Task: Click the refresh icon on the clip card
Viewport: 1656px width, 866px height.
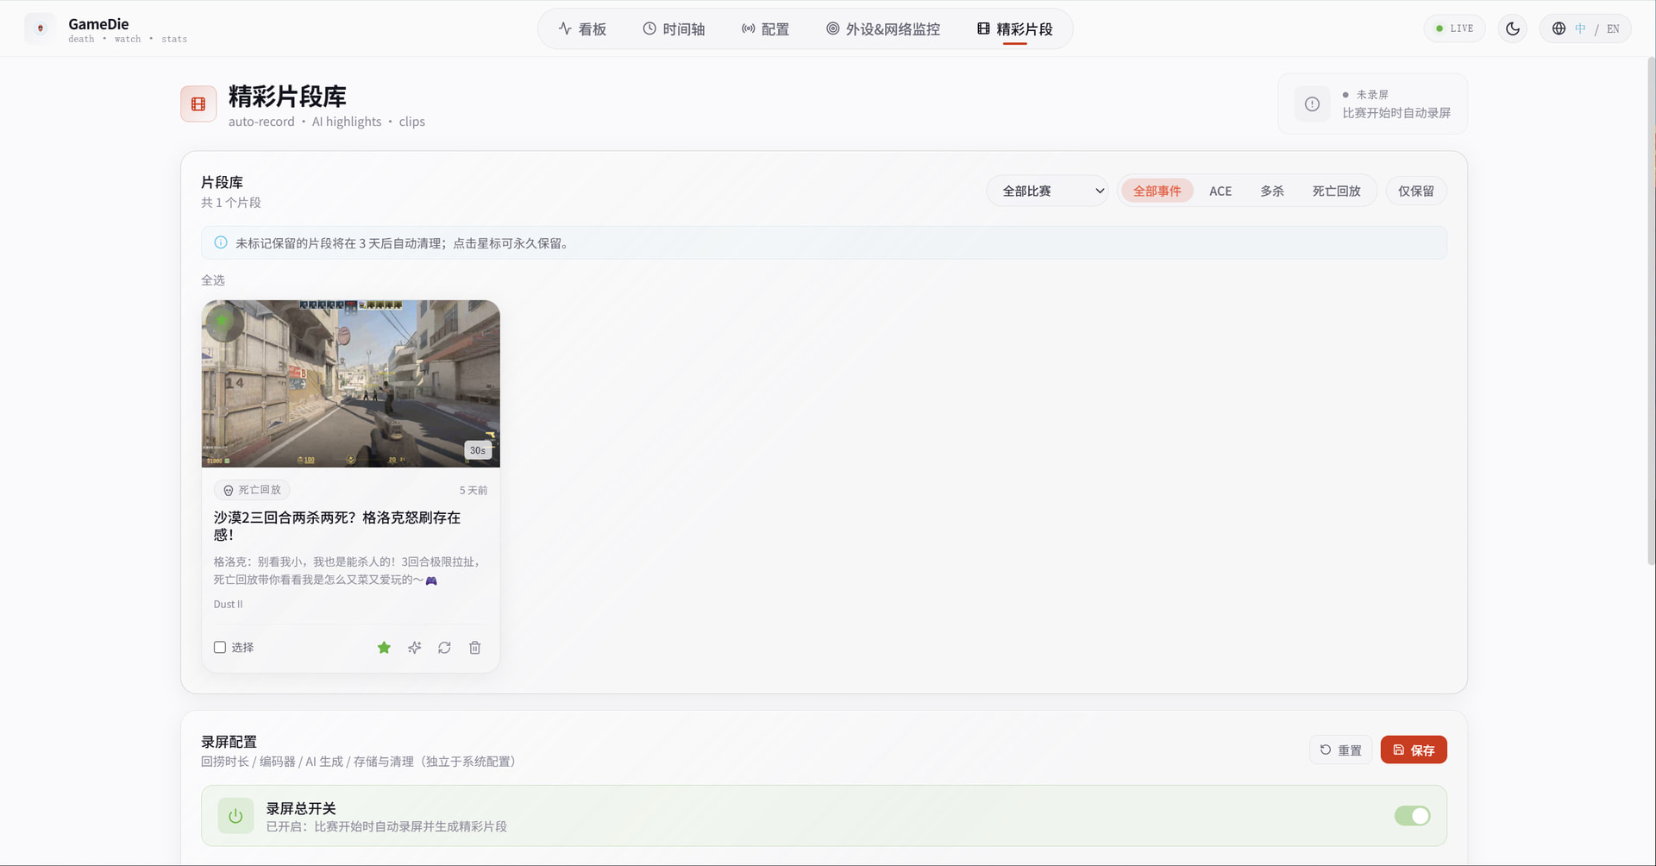Action: pos(444,648)
